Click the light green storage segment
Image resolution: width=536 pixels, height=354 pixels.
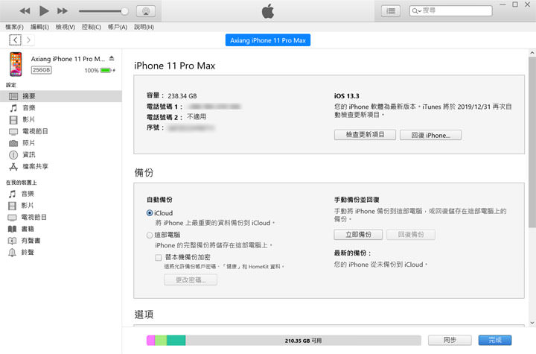coord(161,341)
